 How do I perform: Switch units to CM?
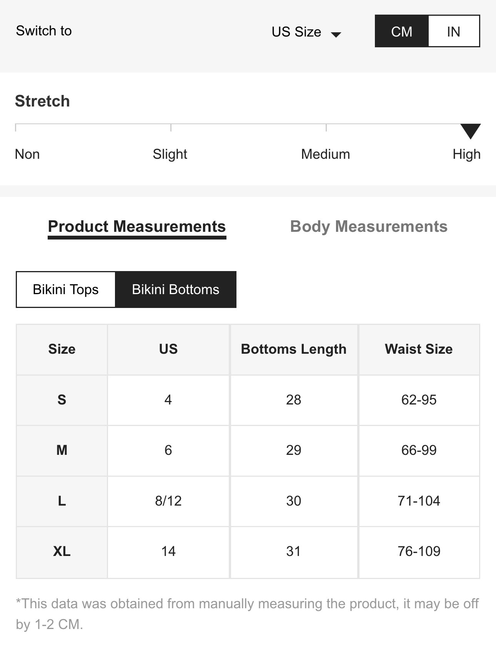point(401,32)
